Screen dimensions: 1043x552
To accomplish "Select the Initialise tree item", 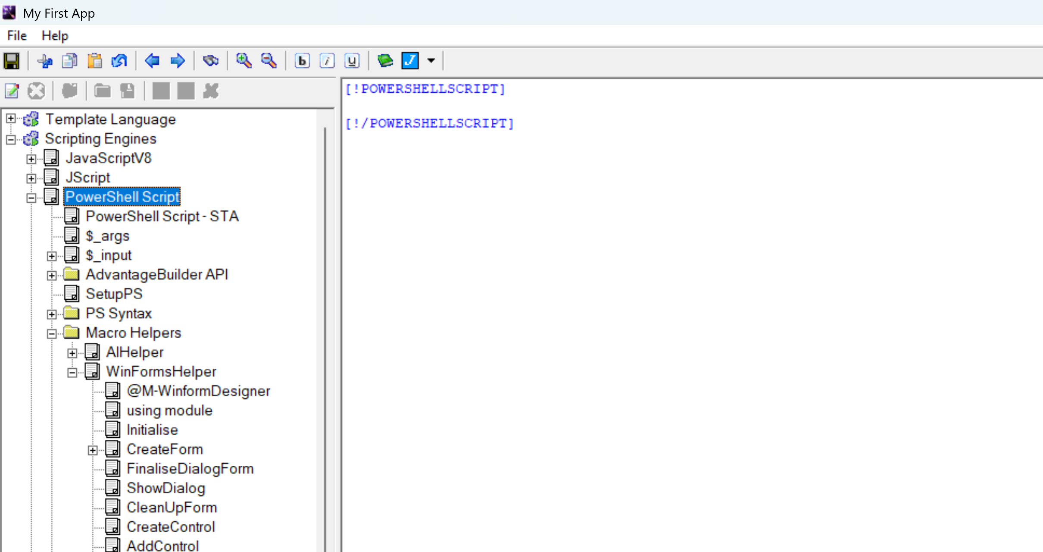I will pos(152,430).
